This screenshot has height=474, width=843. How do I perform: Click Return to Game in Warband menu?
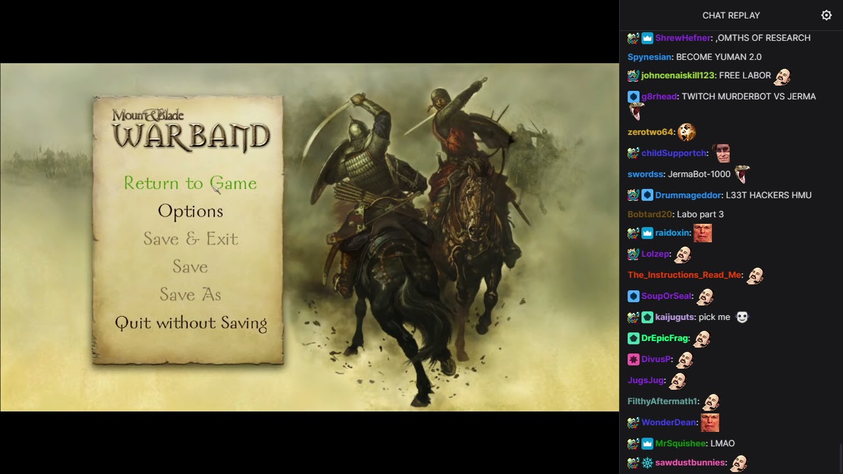[190, 183]
